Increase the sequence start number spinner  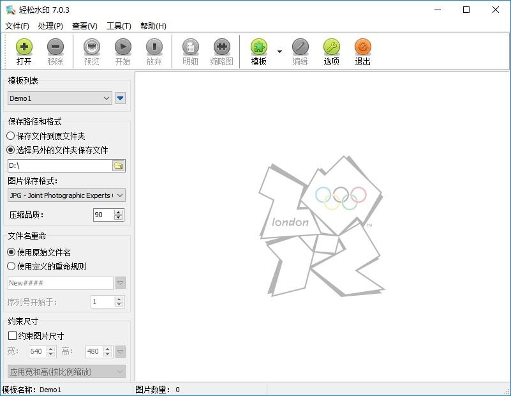pyautogui.click(x=119, y=299)
